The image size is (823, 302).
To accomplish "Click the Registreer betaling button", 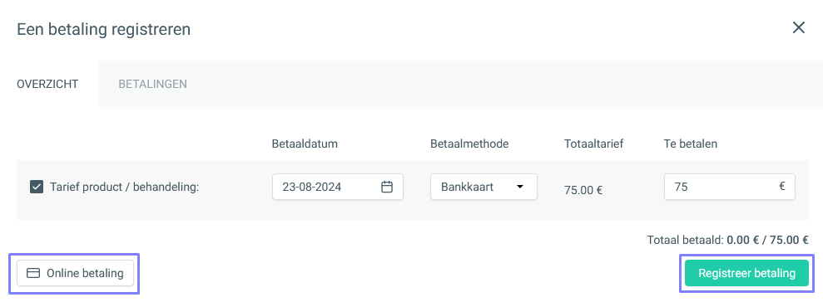I will click(x=747, y=273).
